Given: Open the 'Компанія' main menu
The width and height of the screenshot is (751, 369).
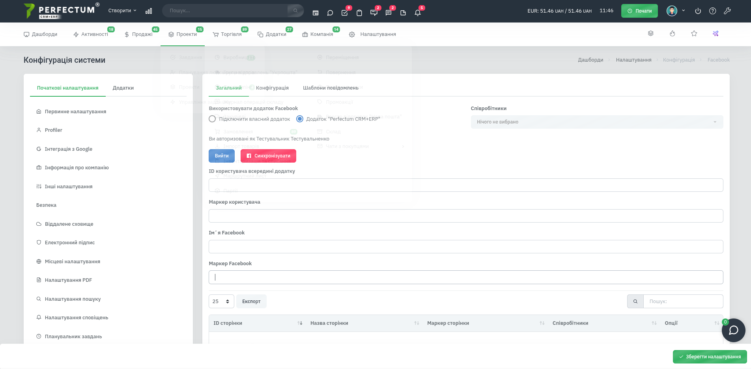Looking at the screenshot, I should [318, 34].
